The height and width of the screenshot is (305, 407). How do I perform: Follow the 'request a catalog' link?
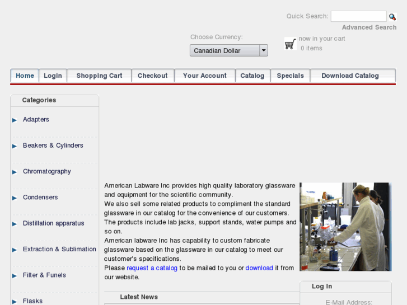pyautogui.click(x=152, y=268)
